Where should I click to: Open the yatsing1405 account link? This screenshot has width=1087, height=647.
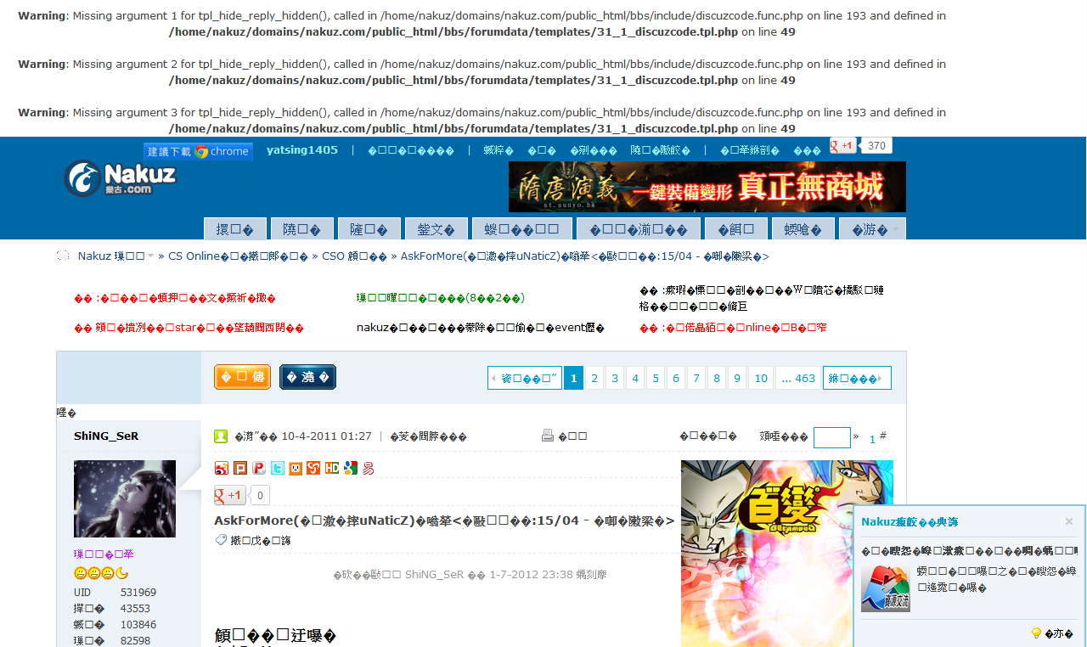point(302,150)
